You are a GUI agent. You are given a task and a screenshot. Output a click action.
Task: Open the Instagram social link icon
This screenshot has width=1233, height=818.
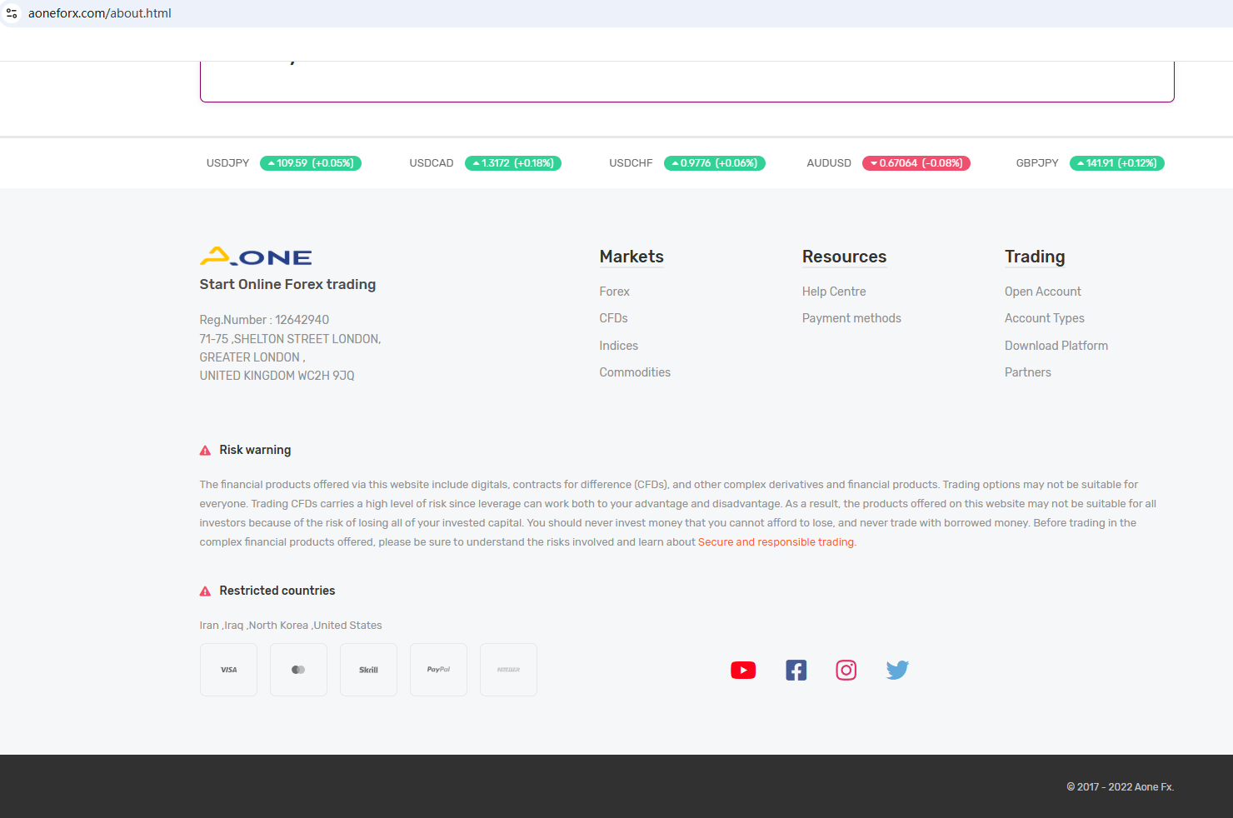(x=846, y=671)
